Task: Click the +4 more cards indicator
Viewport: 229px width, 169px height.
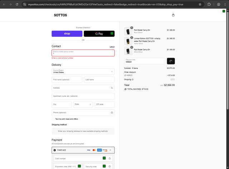Action: point(110,150)
